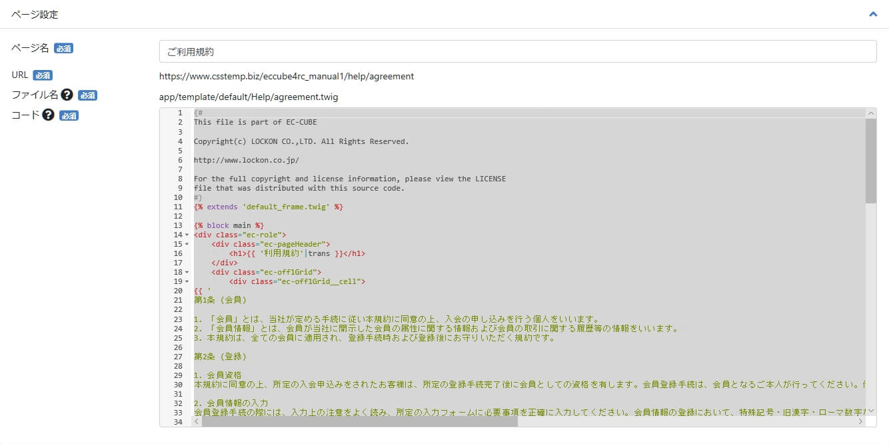Fold the ec-pageHeader div on line 15
The width and height of the screenshot is (889, 444).
click(x=187, y=245)
